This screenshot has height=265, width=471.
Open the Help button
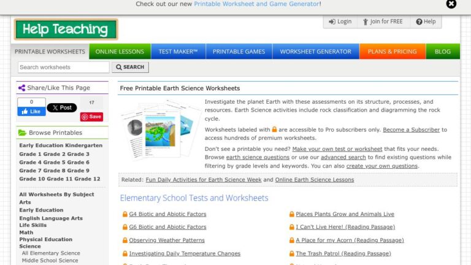pos(426,21)
